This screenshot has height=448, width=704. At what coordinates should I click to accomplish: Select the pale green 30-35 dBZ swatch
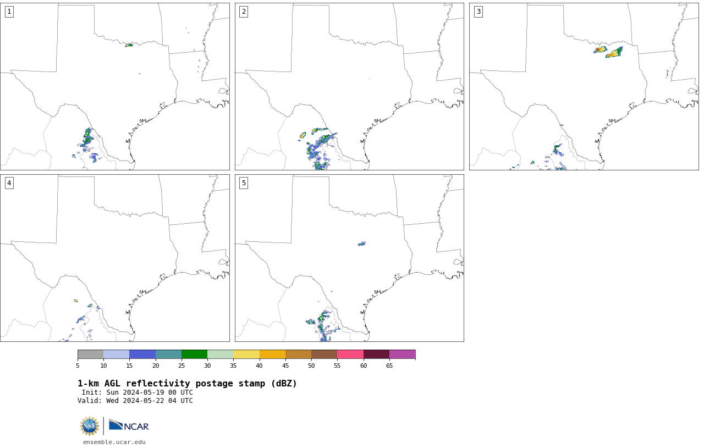220,355
